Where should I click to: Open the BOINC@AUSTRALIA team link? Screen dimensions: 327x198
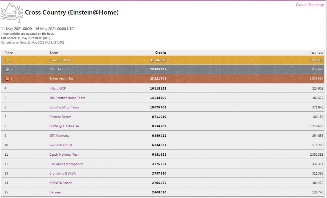tap(64, 126)
